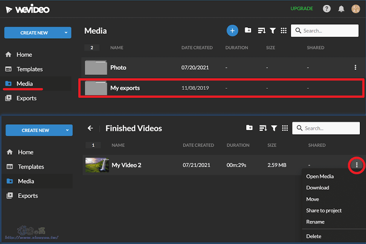Click the help question mark icon

click(x=327, y=9)
